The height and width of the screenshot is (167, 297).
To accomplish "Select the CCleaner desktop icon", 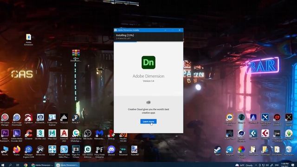I will pos(28,135).
